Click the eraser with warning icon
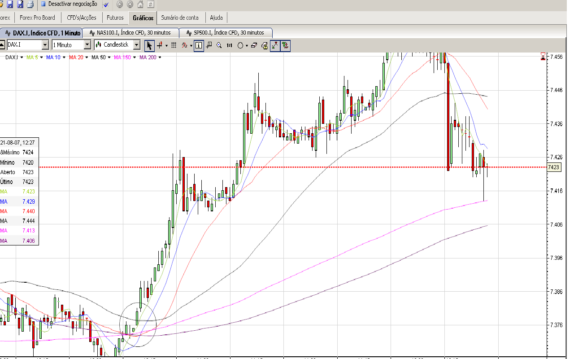 coord(265,45)
